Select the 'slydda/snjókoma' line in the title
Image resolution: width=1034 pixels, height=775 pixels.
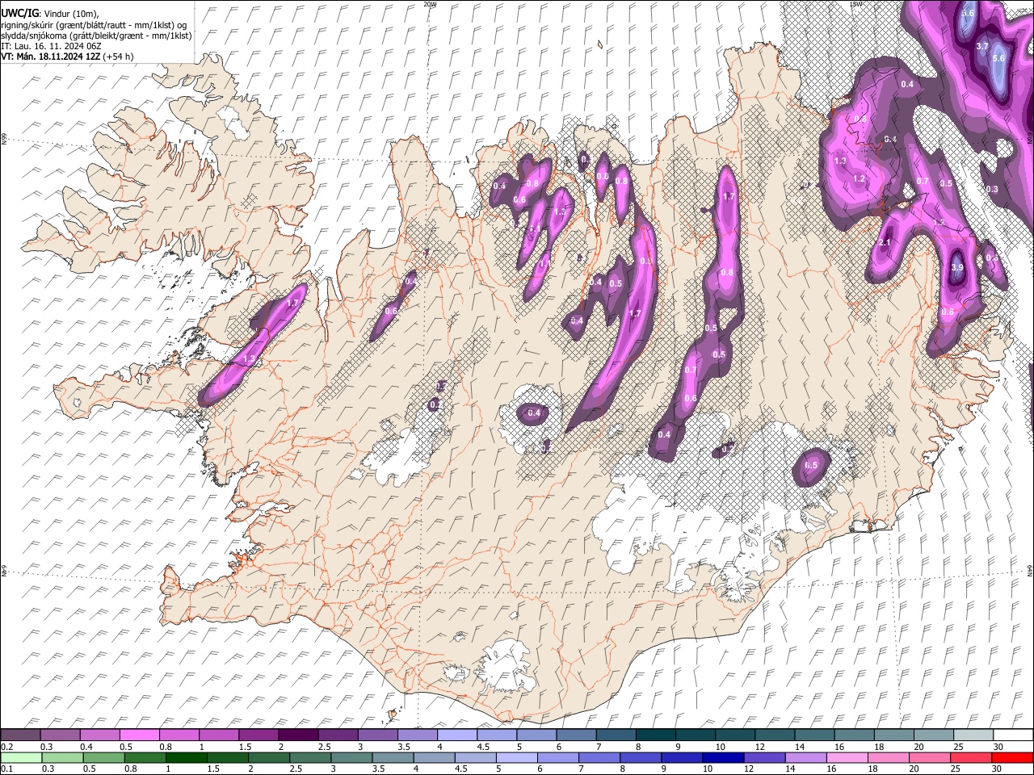tap(97, 36)
